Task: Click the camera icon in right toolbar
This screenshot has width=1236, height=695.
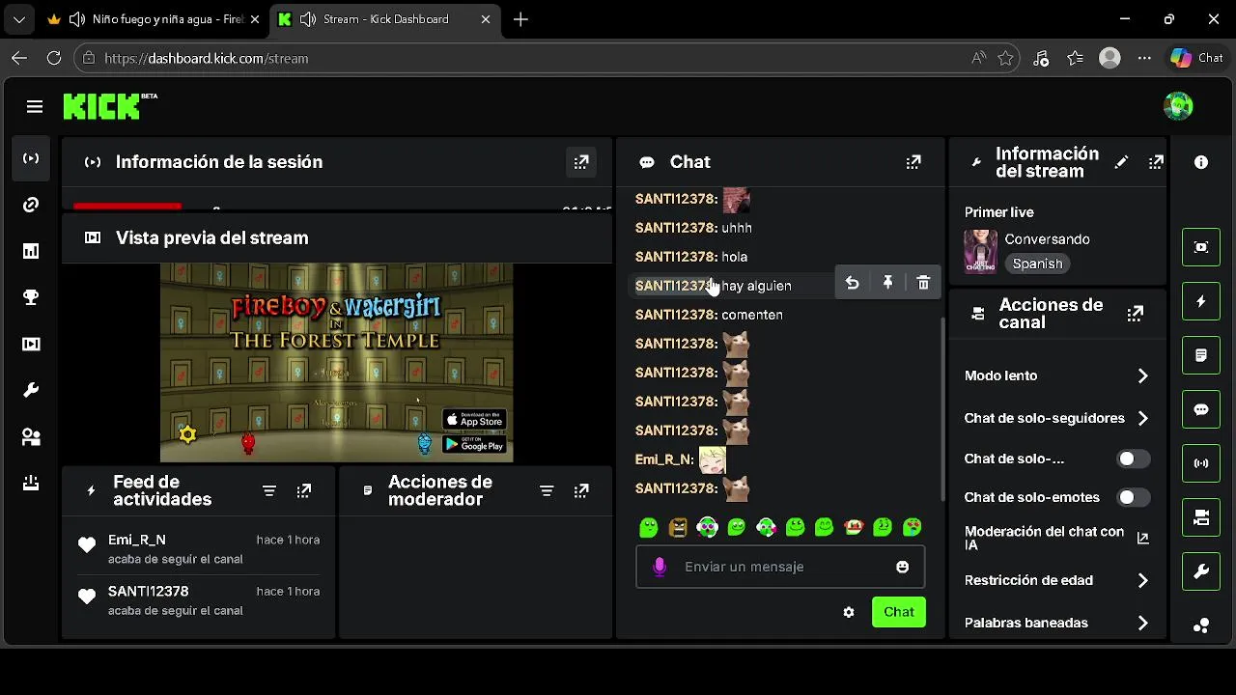Action: 1201,517
